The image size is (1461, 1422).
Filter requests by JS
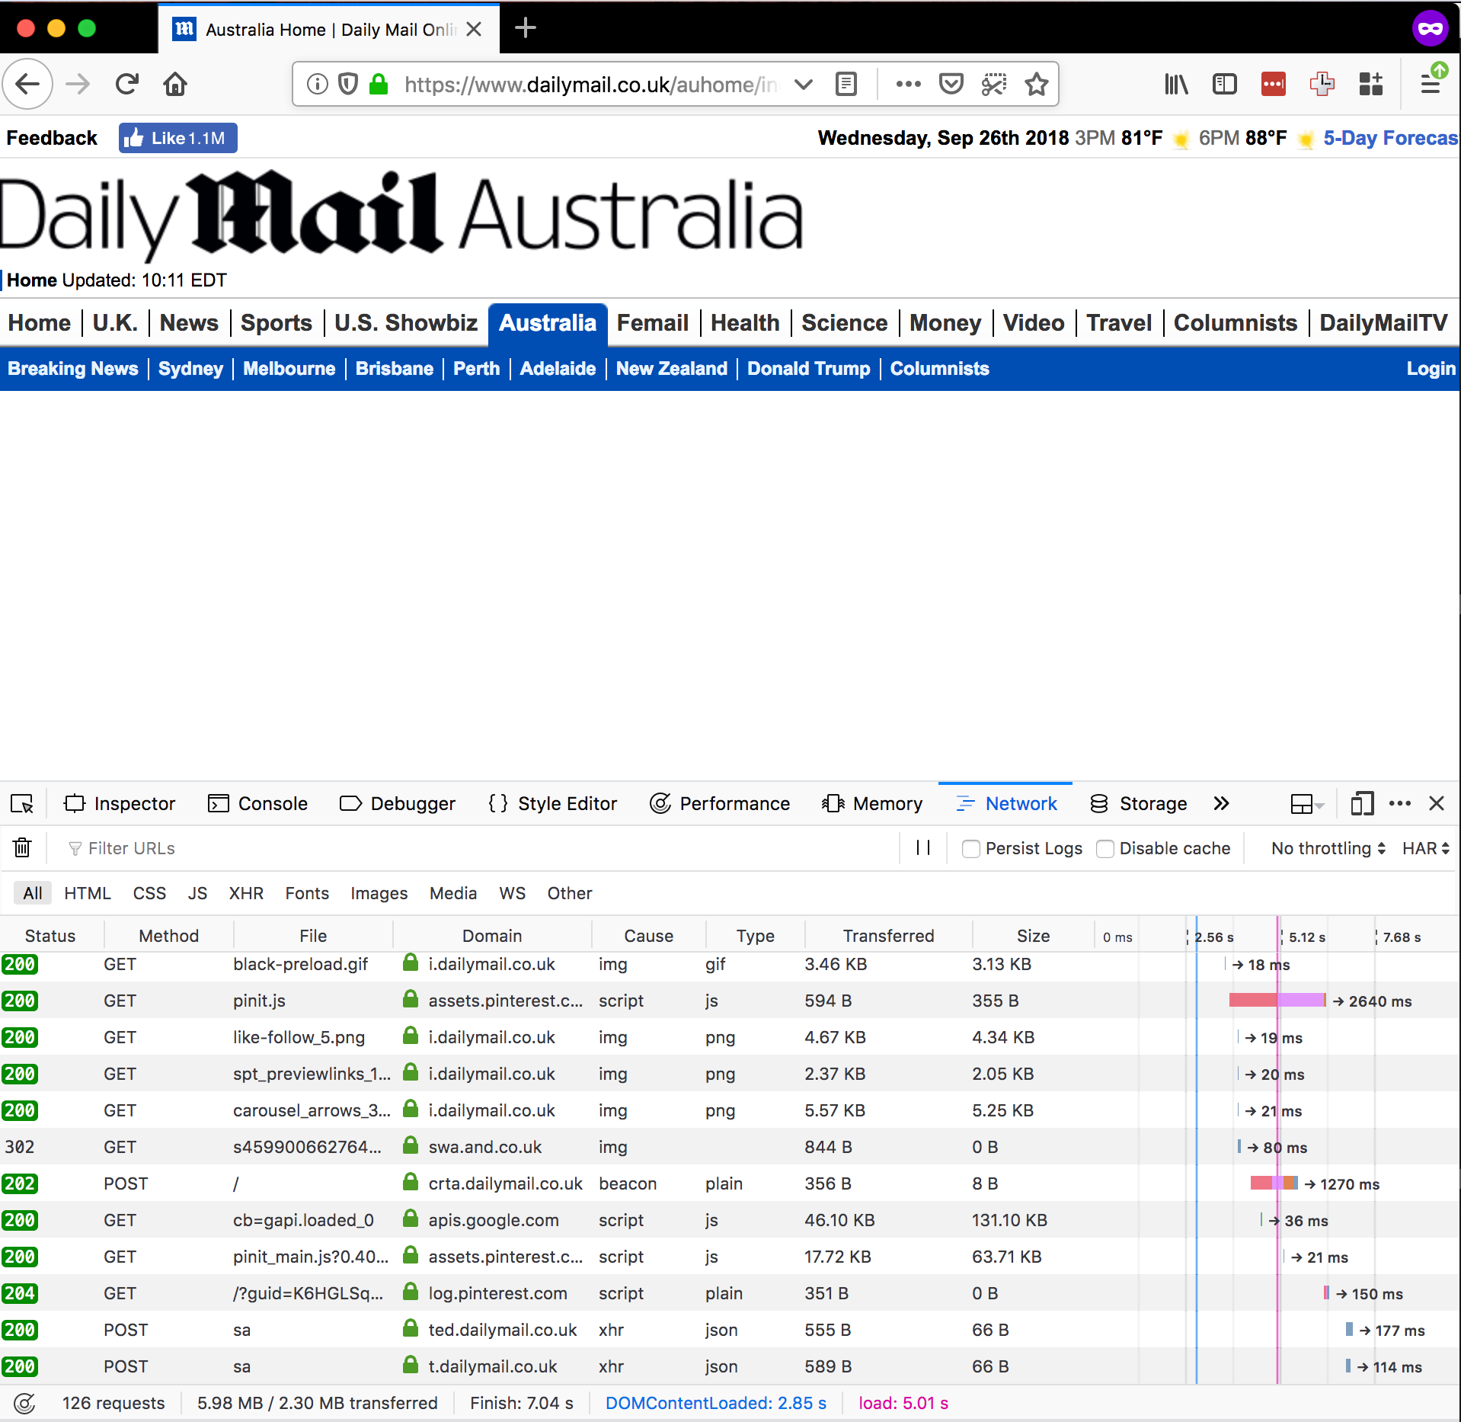[197, 893]
